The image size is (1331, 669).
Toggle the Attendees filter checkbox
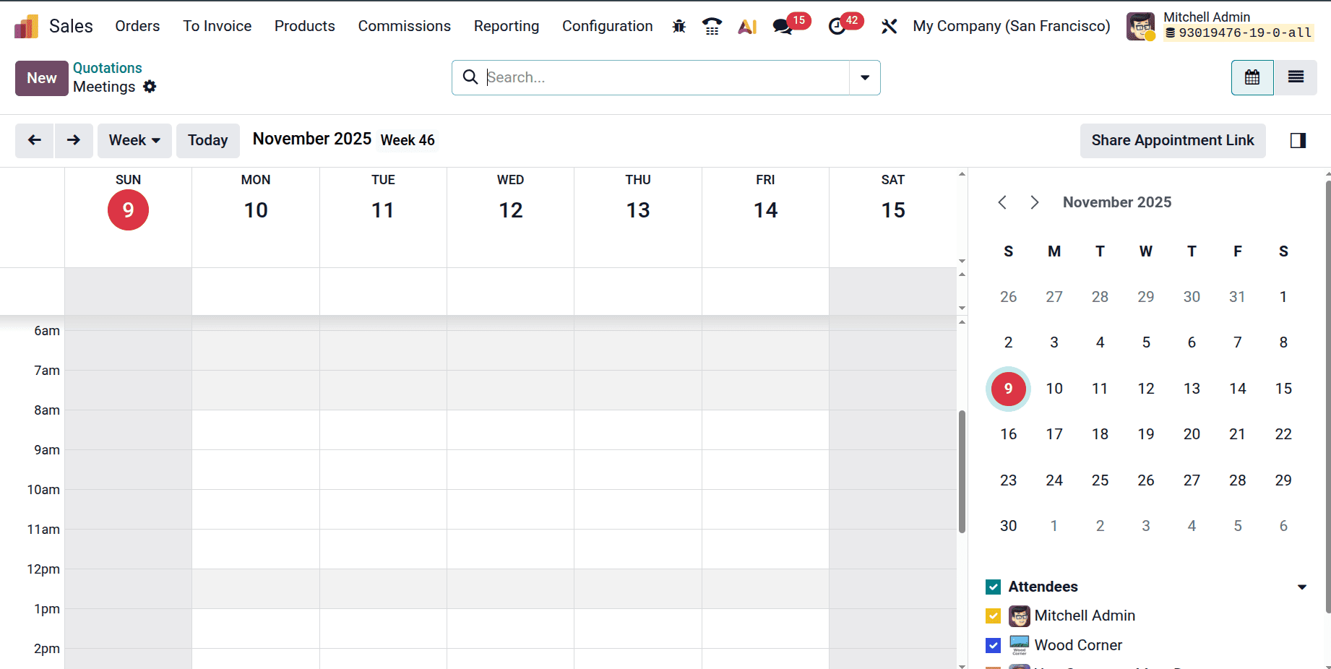pyautogui.click(x=993, y=587)
